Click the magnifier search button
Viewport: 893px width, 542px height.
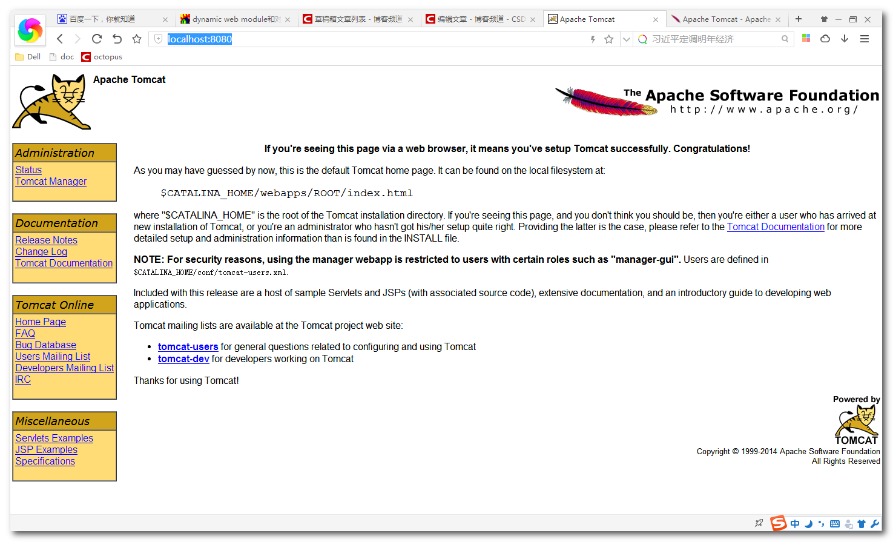[x=785, y=39]
